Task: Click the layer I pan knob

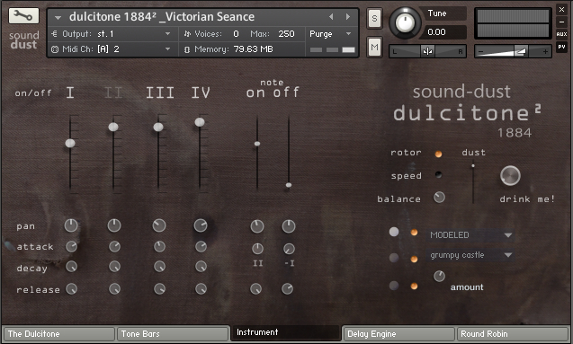Action: (71, 225)
